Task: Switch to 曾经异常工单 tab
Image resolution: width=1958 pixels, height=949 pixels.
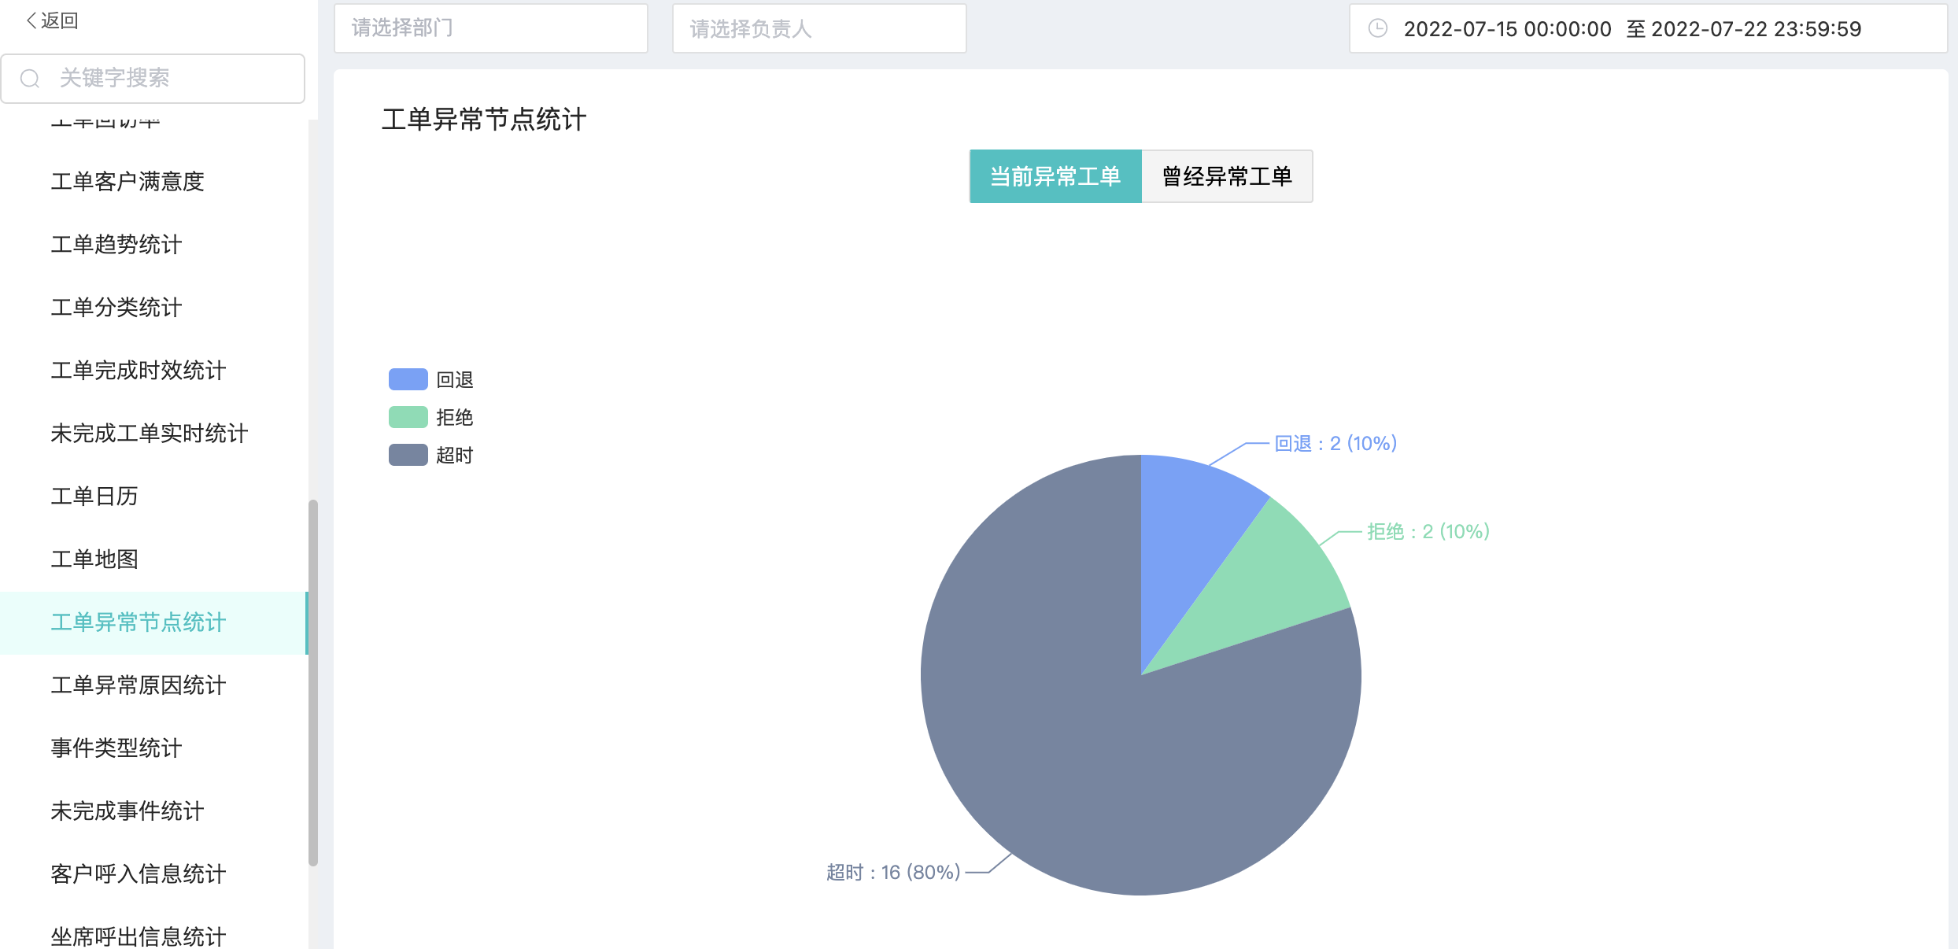Action: [x=1227, y=176]
